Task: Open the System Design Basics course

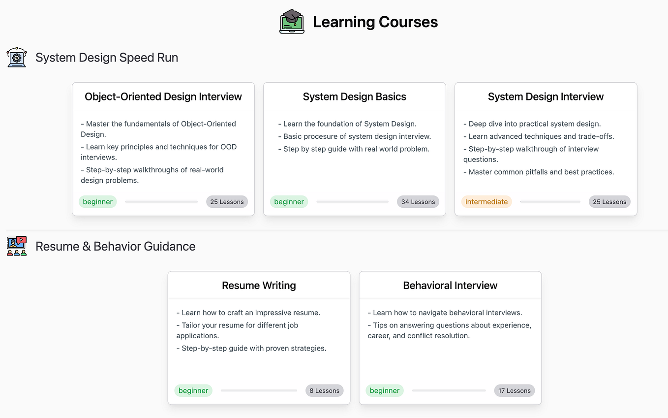Action: [354, 96]
